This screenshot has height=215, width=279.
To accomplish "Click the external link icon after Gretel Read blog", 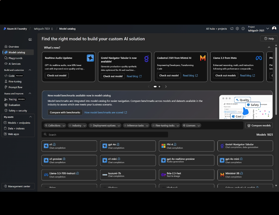I will click(141, 76).
